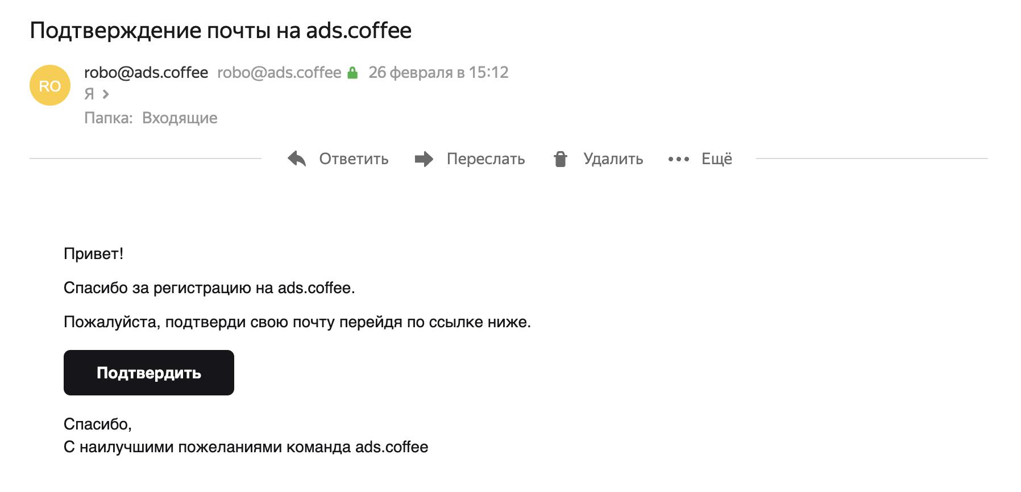Click the Привет! greeting text
Screen dimensions: 1021x492
[x=93, y=253]
